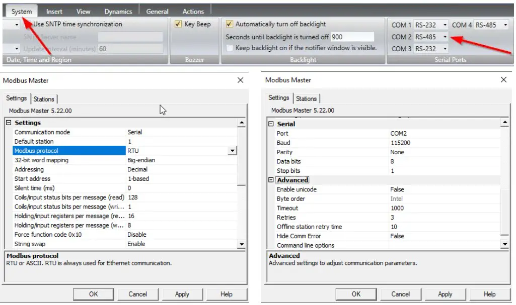Collapse the Advanced section

(271, 180)
